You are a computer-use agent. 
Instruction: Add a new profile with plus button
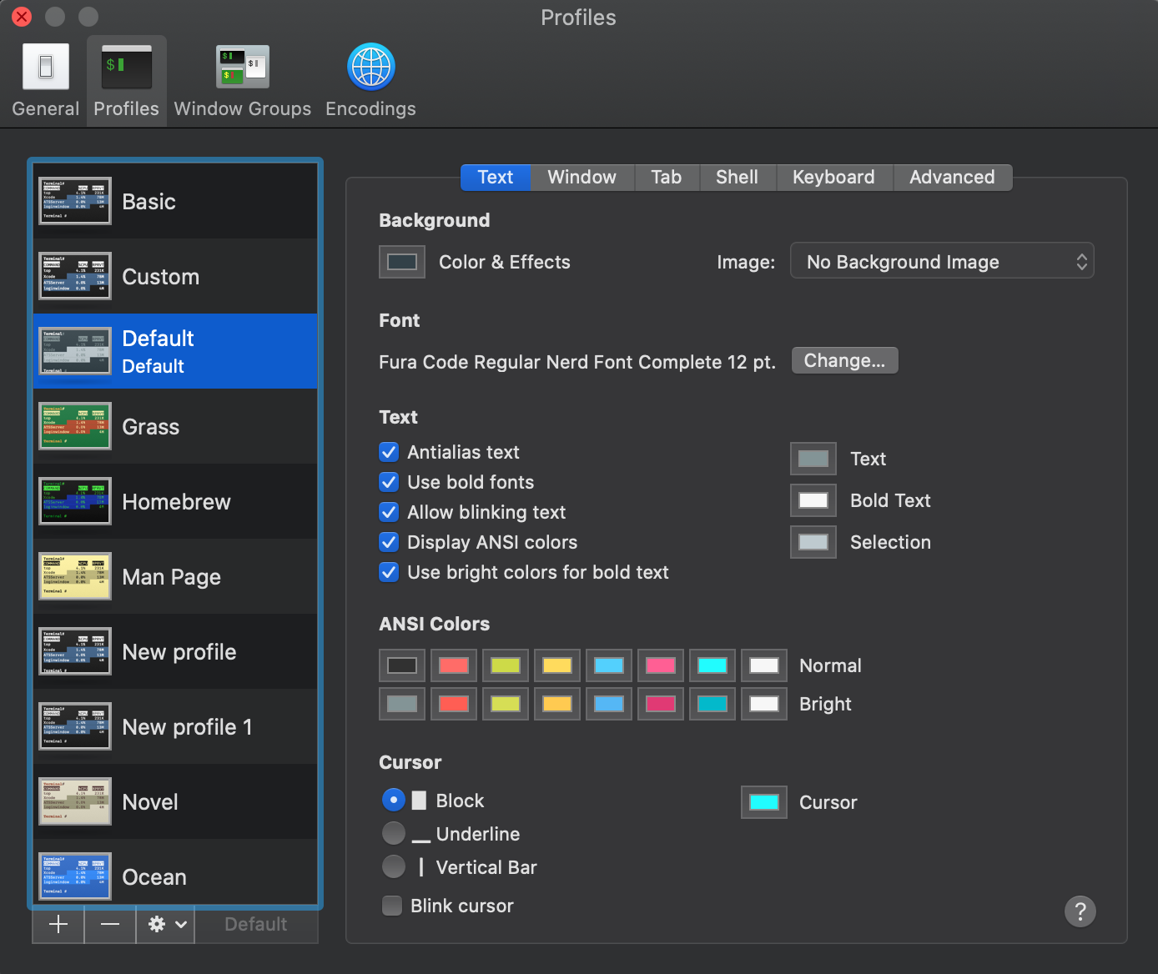click(x=58, y=924)
